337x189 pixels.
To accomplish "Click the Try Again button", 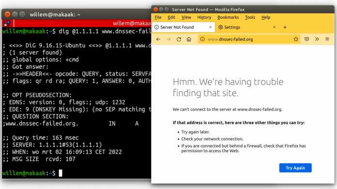I will click(295, 168).
